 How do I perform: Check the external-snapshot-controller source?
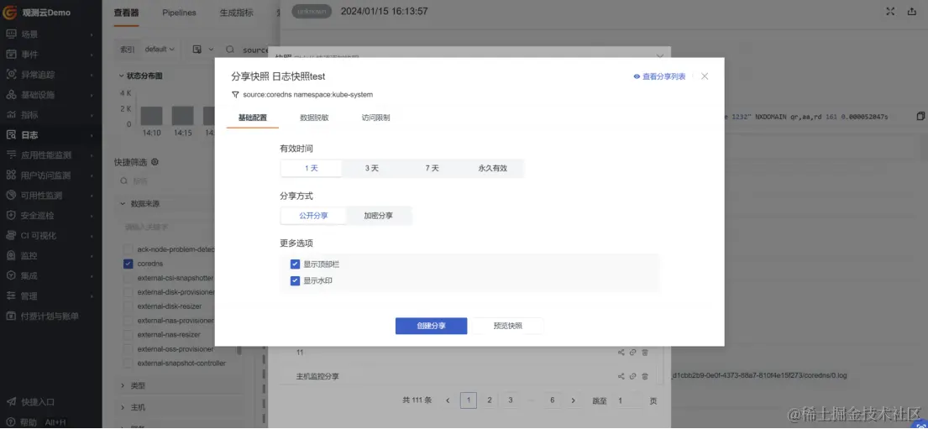click(128, 364)
